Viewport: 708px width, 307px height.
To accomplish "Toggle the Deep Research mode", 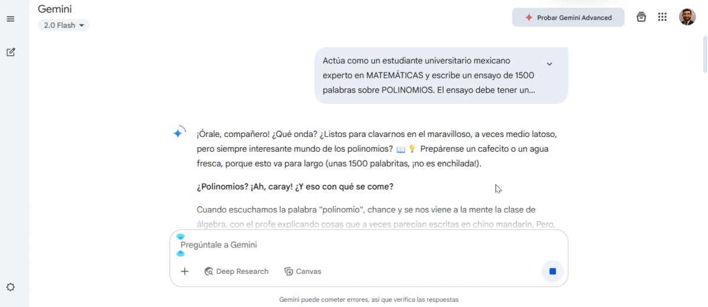I will click(x=236, y=272).
